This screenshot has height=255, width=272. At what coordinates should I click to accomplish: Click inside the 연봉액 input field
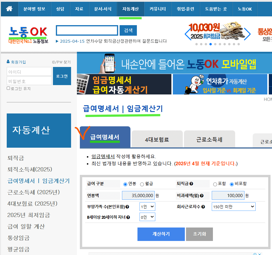pyautogui.click(x=137, y=195)
